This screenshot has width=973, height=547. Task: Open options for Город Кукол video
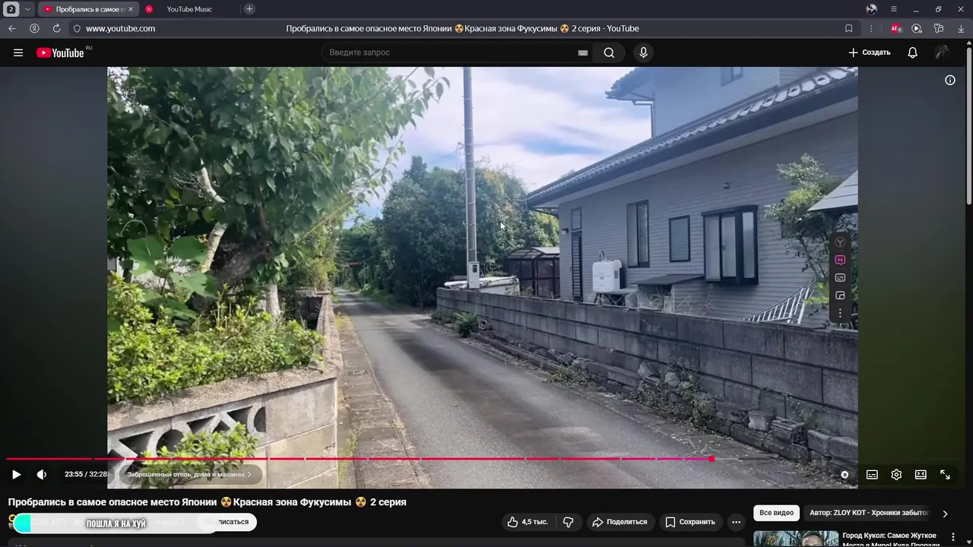click(x=952, y=537)
